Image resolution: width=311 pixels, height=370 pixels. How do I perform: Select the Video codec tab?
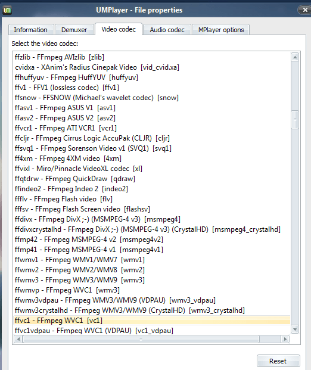119,29
